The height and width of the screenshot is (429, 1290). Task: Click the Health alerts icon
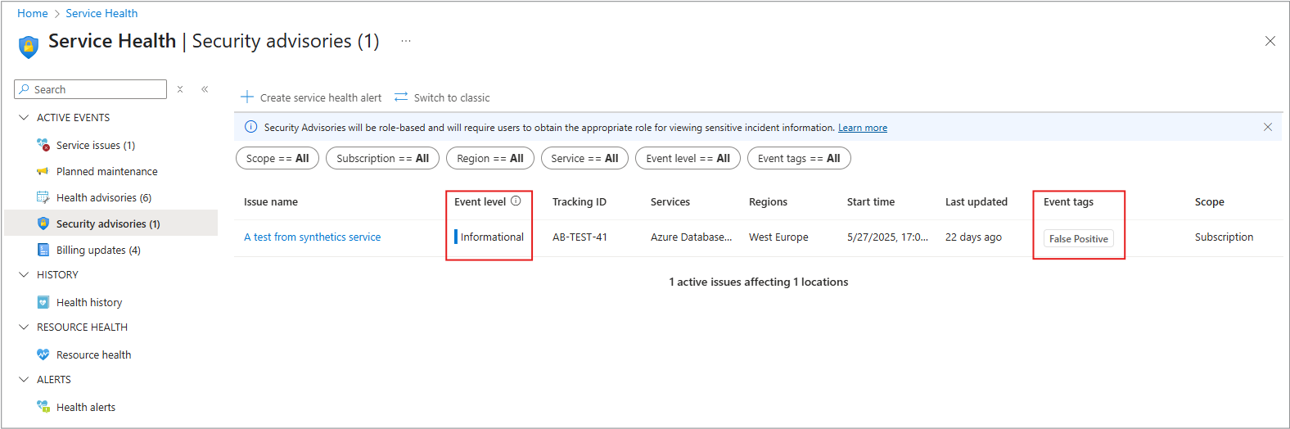(x=43, y=407)
